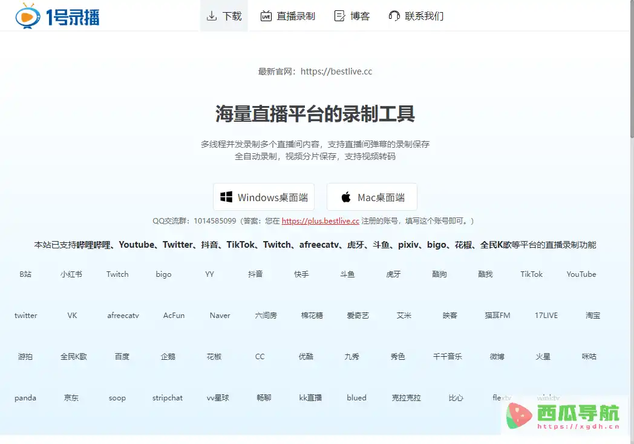Select the 爱奇艺 platform
Screen dimensions: 634x444
coord(358,316)
